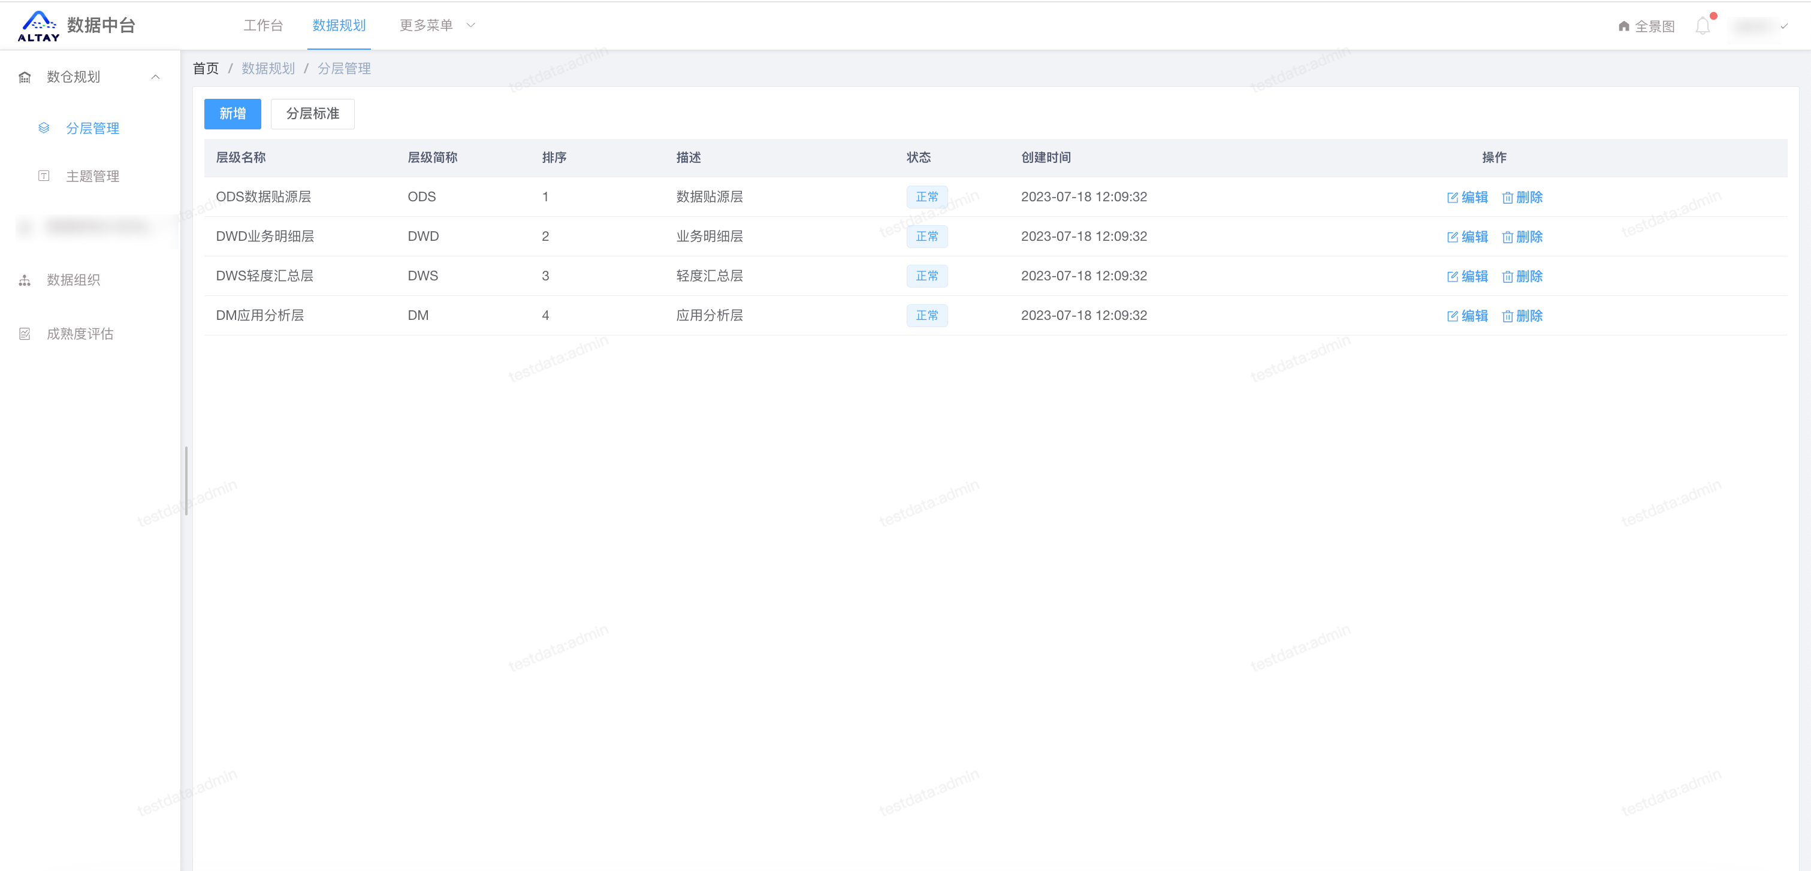The image size is (1811, 871).
Task: Switch to the 工作台 top tab
Action: tap(263, 25)
